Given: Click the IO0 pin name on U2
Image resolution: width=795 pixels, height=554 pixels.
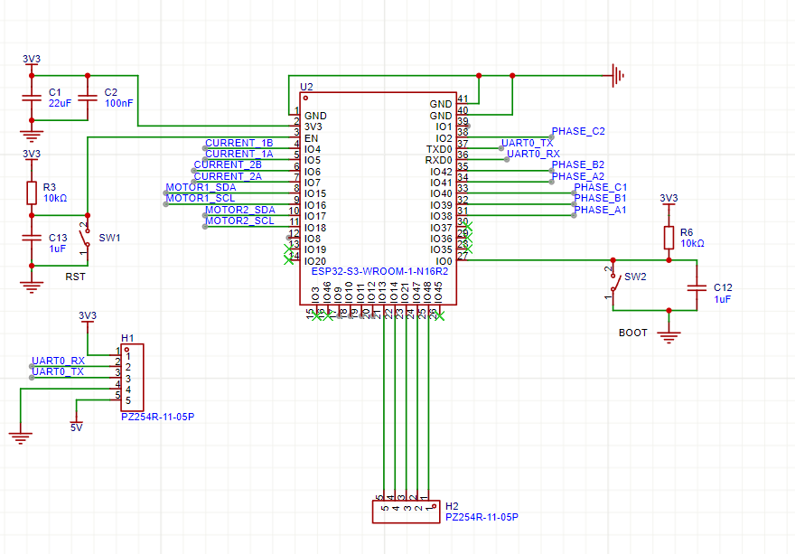Looking at the screenshot, I should (x=444, y=261).
